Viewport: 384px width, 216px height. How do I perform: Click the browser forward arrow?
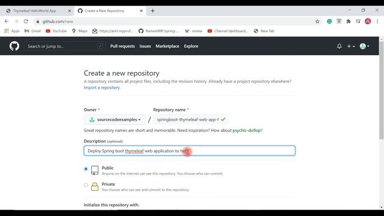pyautogui.click(x=16, y=22)
